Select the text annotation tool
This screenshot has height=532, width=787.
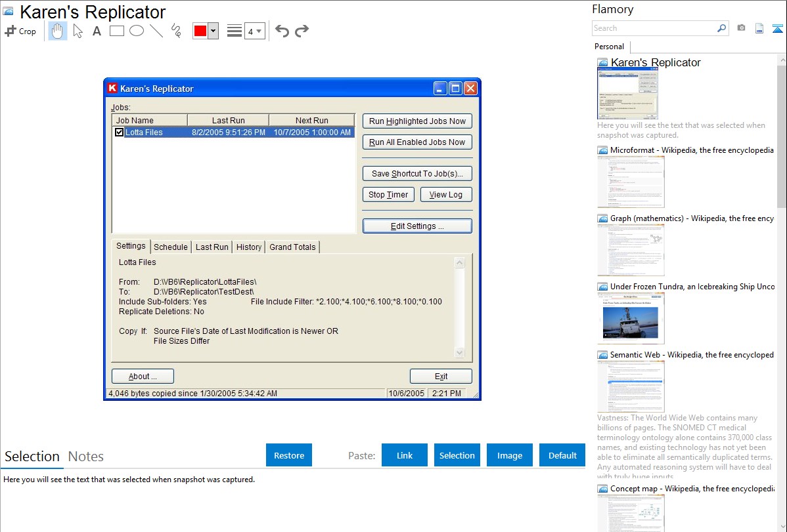97,31
